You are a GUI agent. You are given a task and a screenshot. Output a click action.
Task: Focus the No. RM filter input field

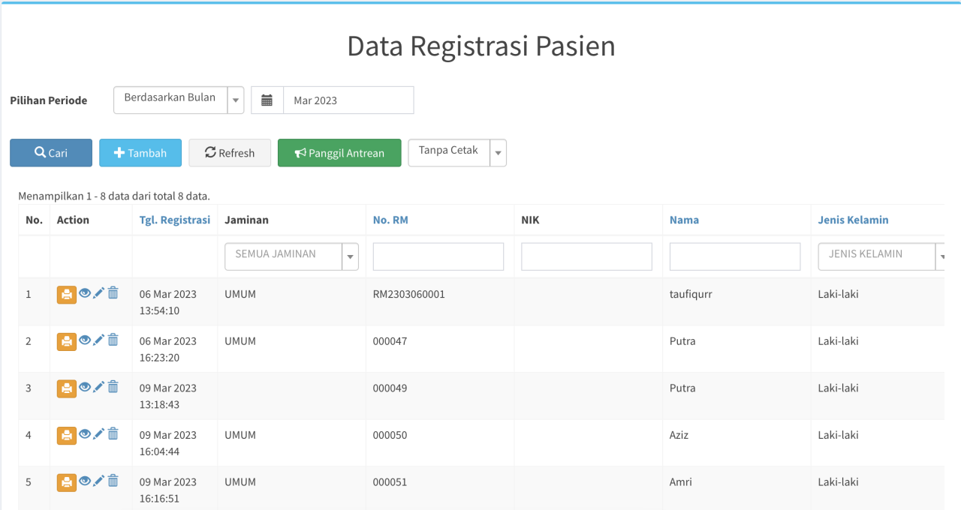[x=438, y=256]
